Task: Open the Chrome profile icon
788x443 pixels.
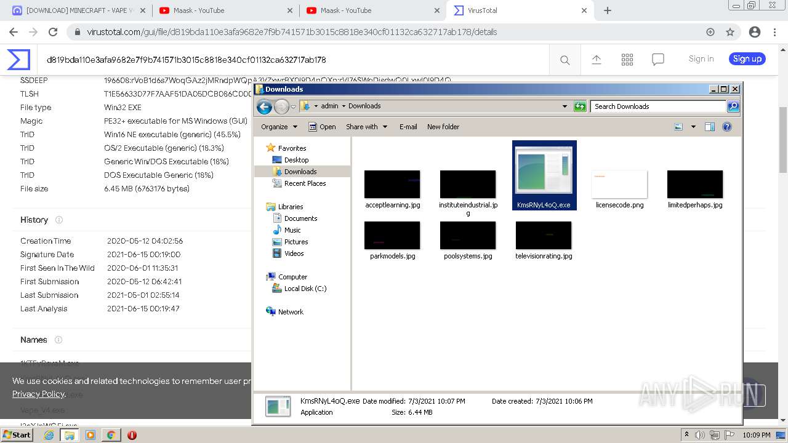Action: click(755, 32)
